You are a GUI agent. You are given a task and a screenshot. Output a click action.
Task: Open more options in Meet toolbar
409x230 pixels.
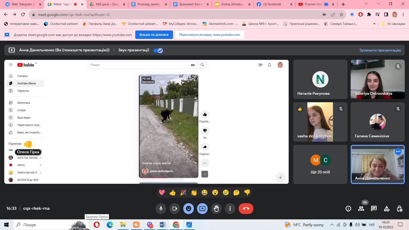pyautogui.click(x=230, y=209)
